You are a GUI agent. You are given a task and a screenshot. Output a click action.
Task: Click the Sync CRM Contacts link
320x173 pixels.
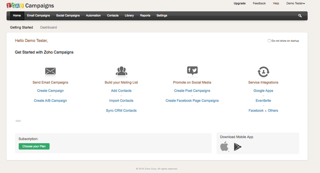pyautogui.click(x=121, y=110)
